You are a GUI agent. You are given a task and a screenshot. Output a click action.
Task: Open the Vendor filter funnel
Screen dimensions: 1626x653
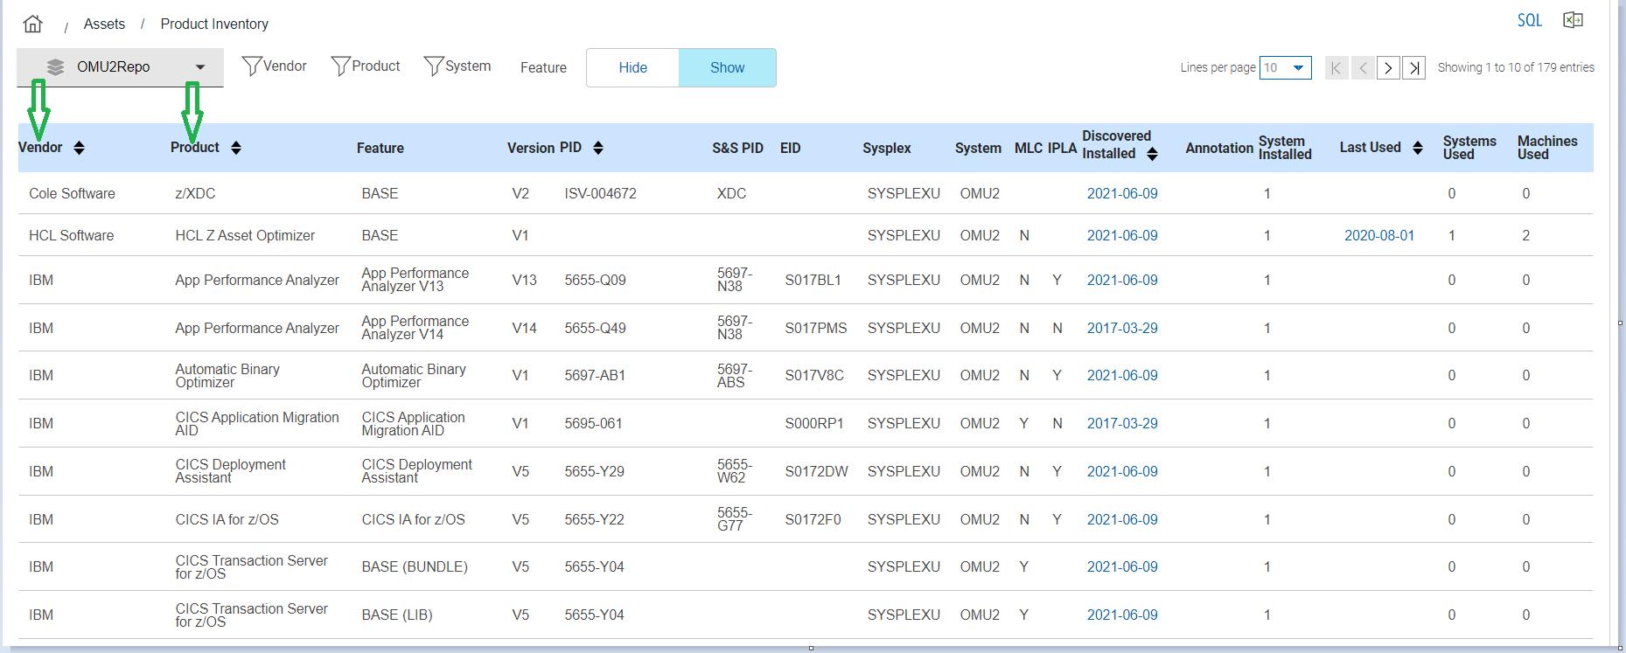(x=252, y=66)
